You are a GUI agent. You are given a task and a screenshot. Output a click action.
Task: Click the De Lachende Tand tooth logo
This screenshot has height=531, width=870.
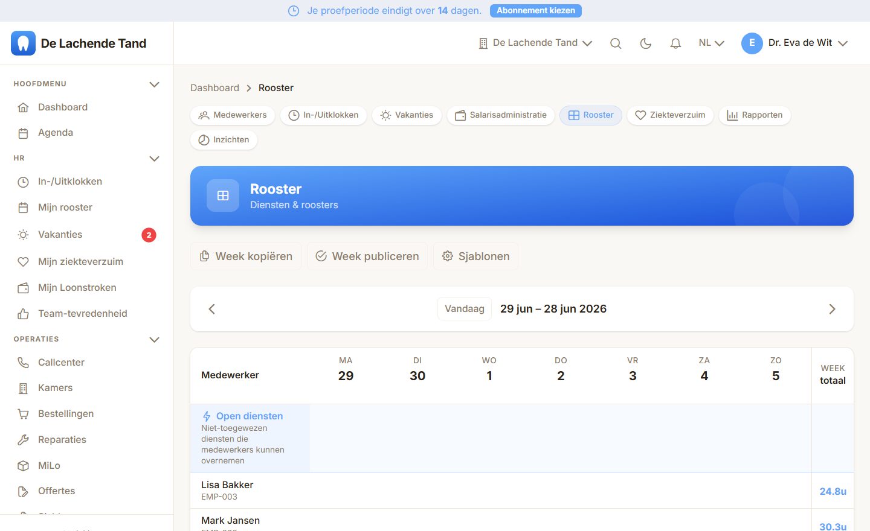point(23,43)
